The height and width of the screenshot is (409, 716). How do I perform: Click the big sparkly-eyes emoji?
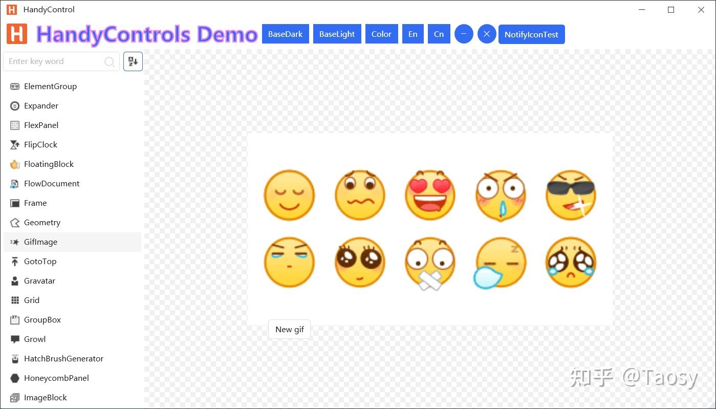[360, 263]
